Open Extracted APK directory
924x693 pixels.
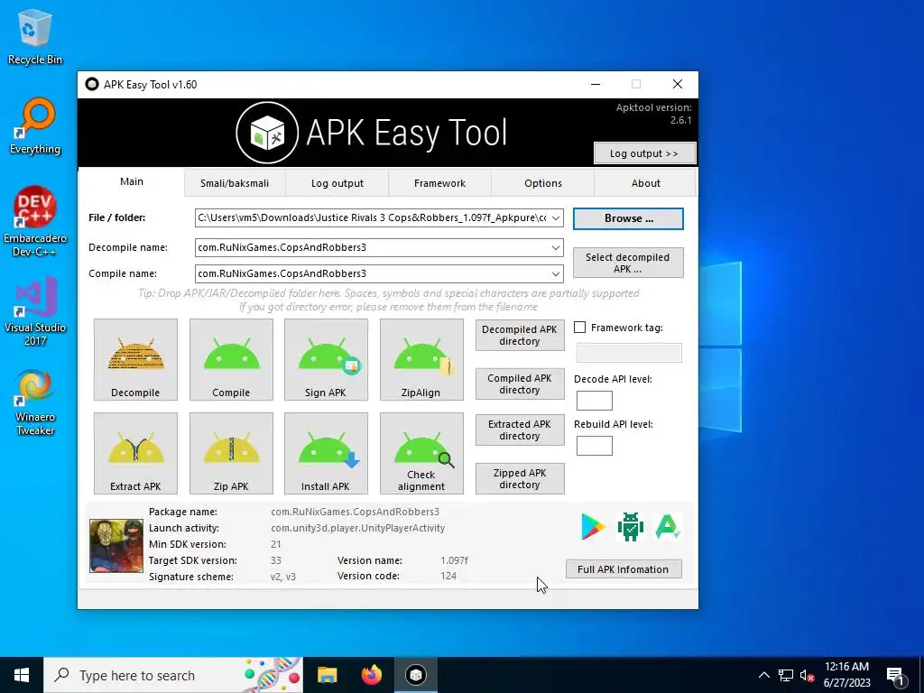[520, 430]
